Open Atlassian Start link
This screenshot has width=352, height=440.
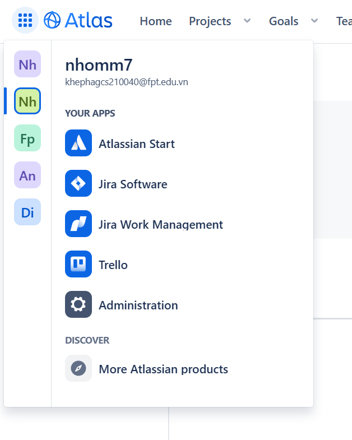tap(137, 144)
